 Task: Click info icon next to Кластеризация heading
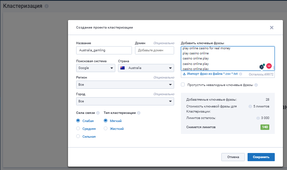47,6
